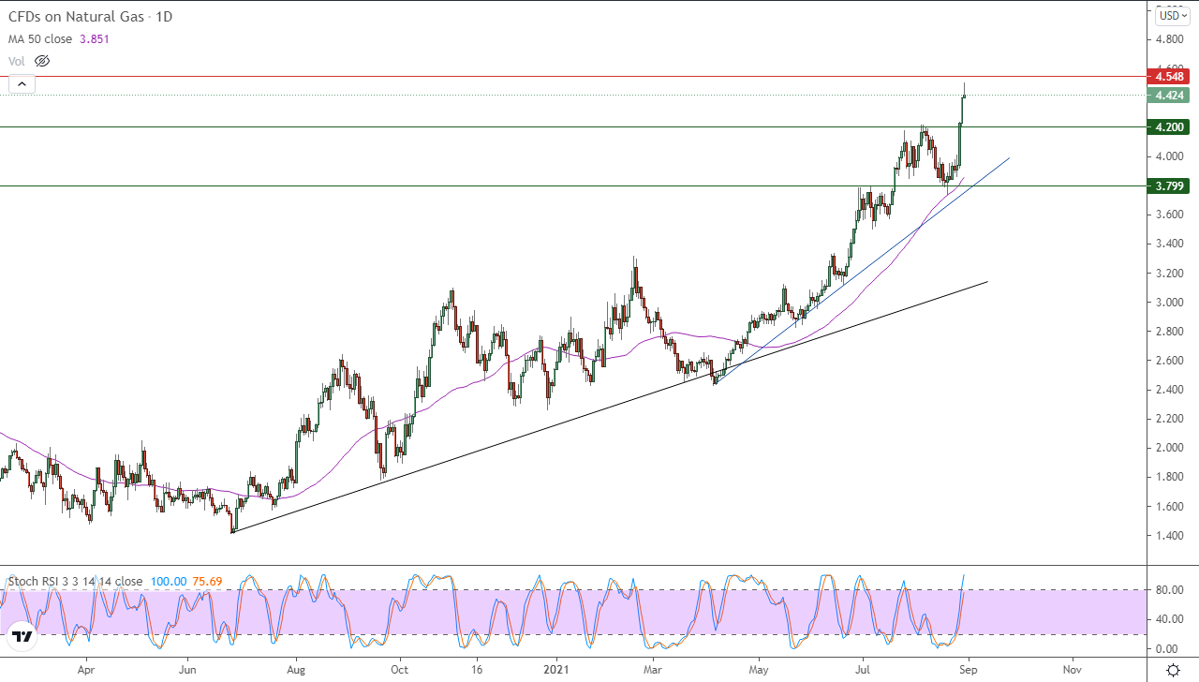Click the 4.000 price axis label
The image size is (1199, 682).
pos(1171,156)
